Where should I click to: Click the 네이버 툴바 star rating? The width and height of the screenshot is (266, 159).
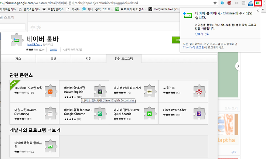coord(32,49)
